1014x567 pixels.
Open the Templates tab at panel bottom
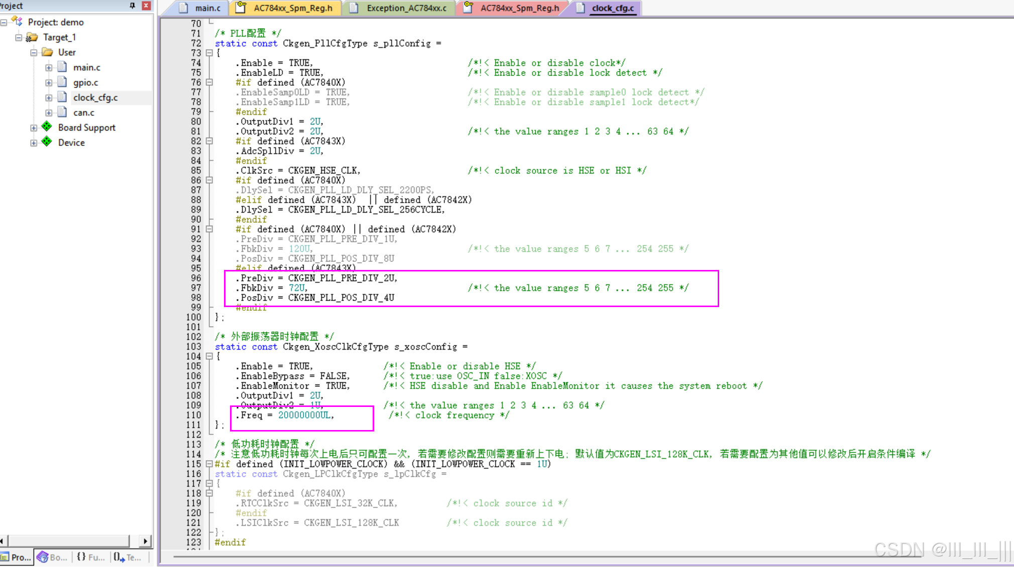[128, 557]
